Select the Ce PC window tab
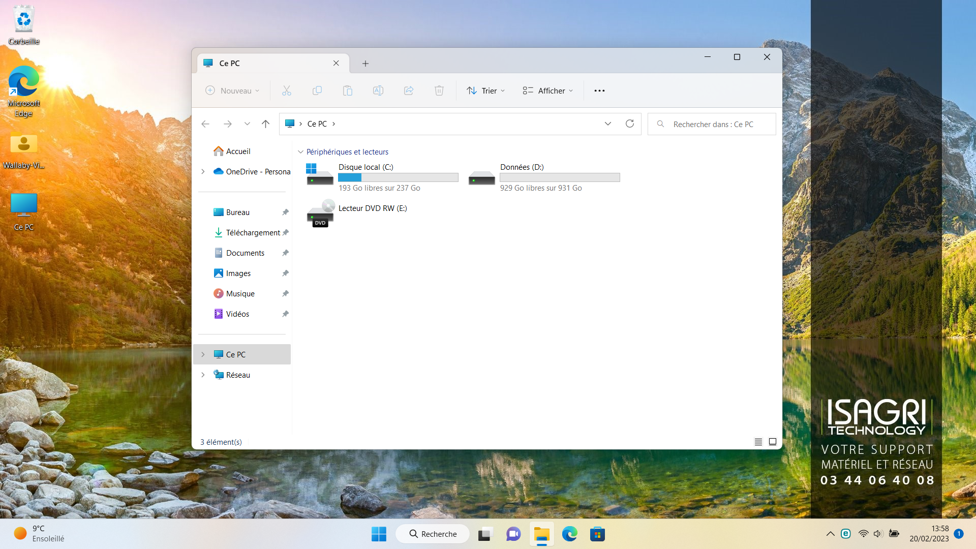976x549 pixels. [x=273, y=63]
